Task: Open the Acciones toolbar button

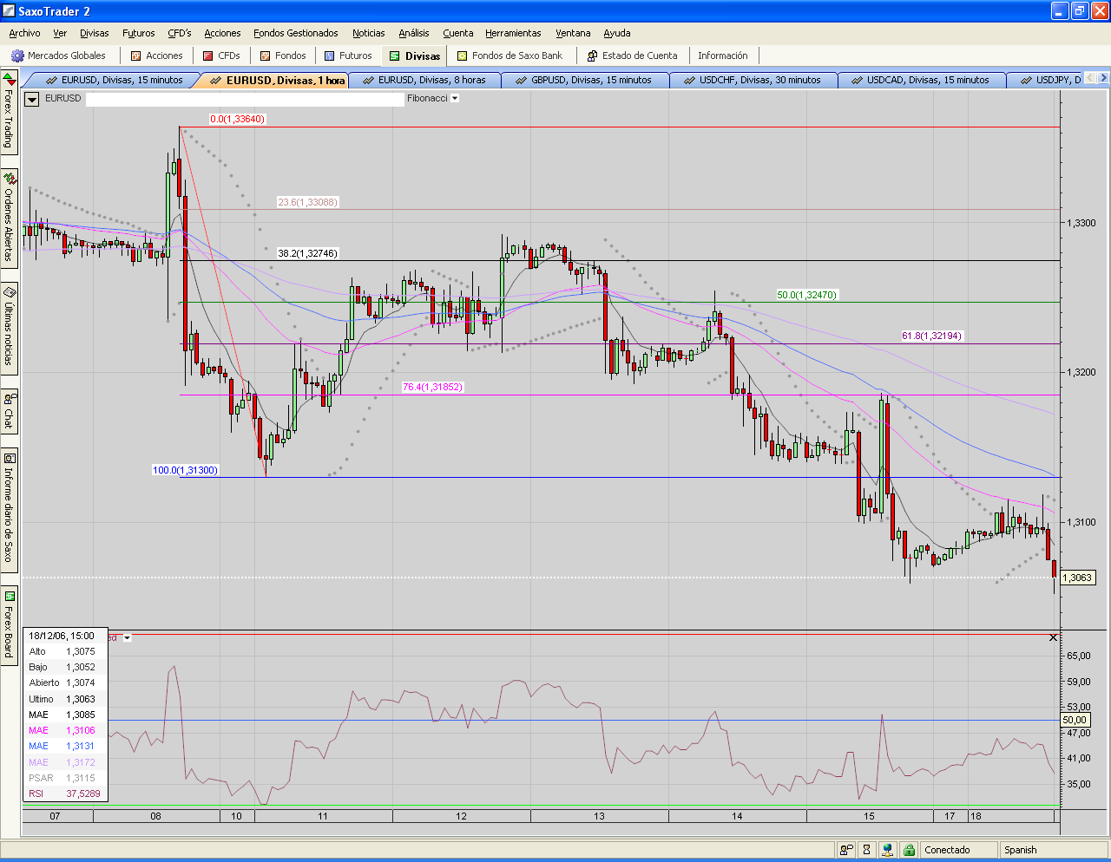Action: pos(157,56)
